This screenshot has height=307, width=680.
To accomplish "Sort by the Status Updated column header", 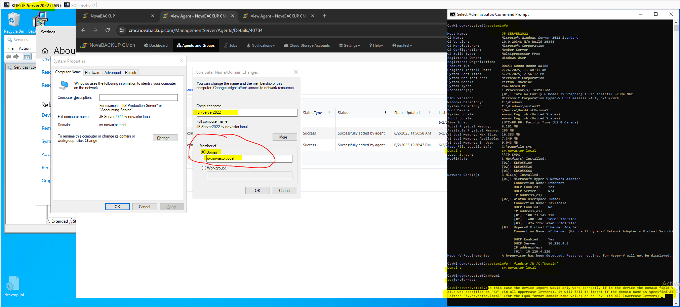I will click(407, 113).
